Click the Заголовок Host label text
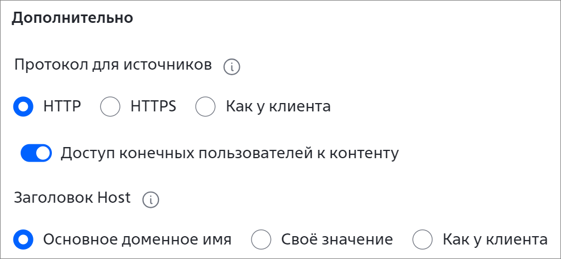 pos(72,198)
